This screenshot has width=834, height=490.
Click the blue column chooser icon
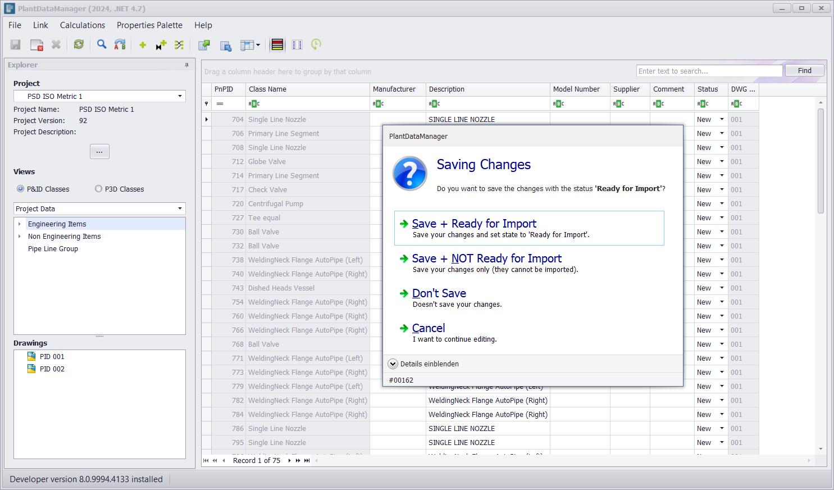(x=297, y=44)
